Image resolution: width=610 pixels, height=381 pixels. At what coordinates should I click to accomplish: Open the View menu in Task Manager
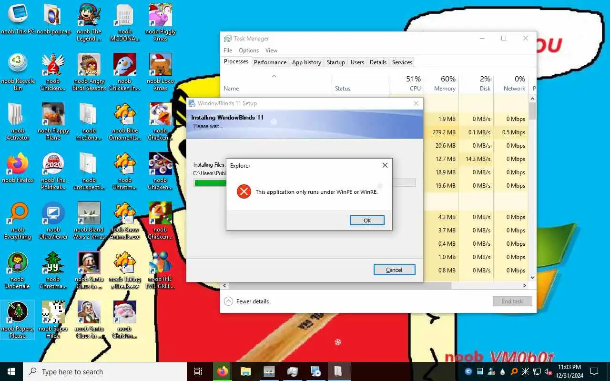click(x=271, y=50)
